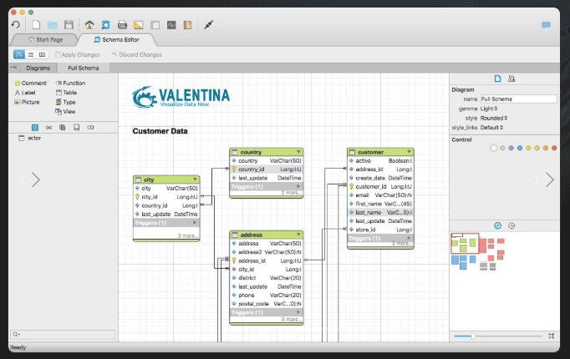Open the objects hierarchy inspector icon

(x=511, y=78)
